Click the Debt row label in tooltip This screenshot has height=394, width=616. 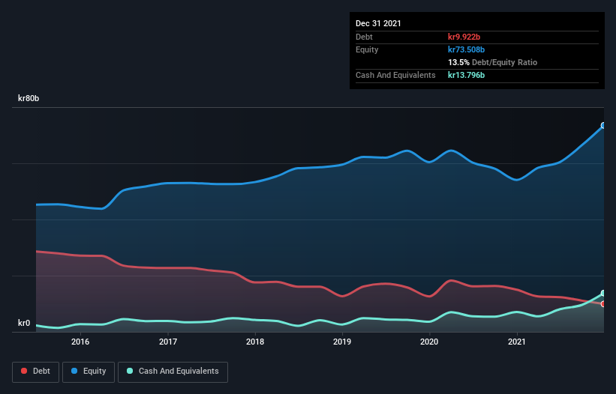coord(364,37)
